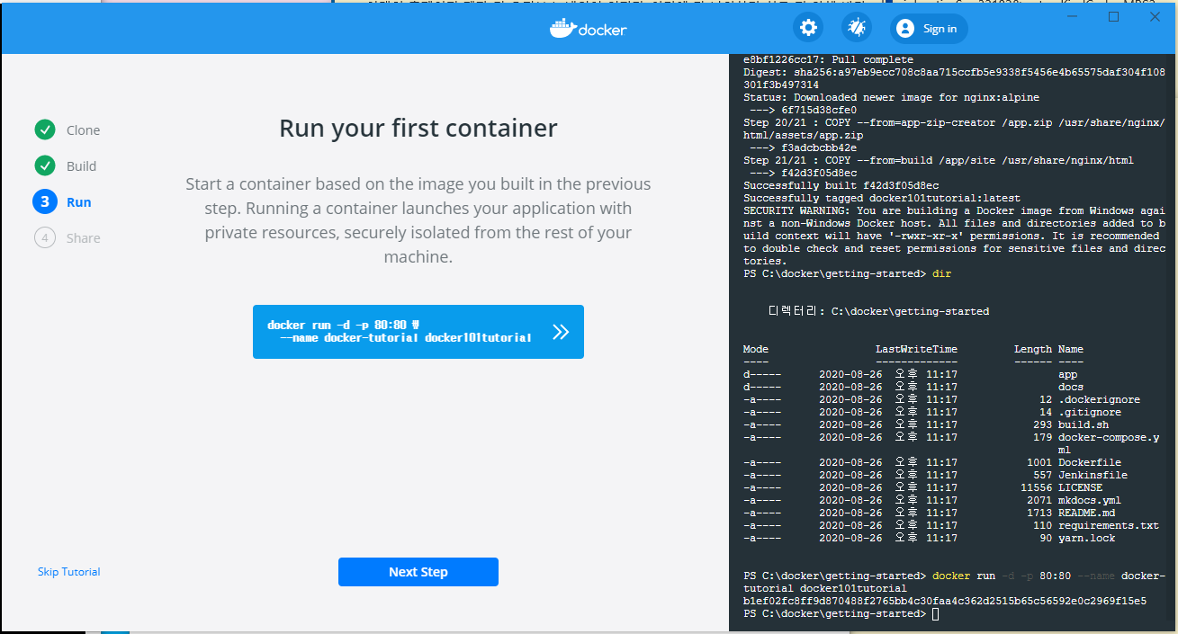
Task: Click the green check icon beside Build
Action: pos(45,165)
